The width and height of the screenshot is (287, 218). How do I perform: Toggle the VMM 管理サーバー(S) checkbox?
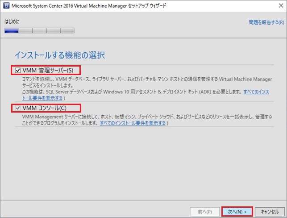18,70
